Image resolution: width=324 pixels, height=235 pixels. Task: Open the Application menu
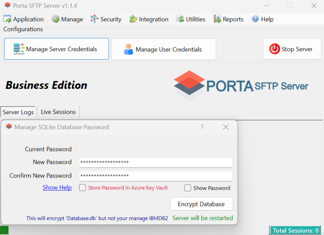[x=23, y=19]
